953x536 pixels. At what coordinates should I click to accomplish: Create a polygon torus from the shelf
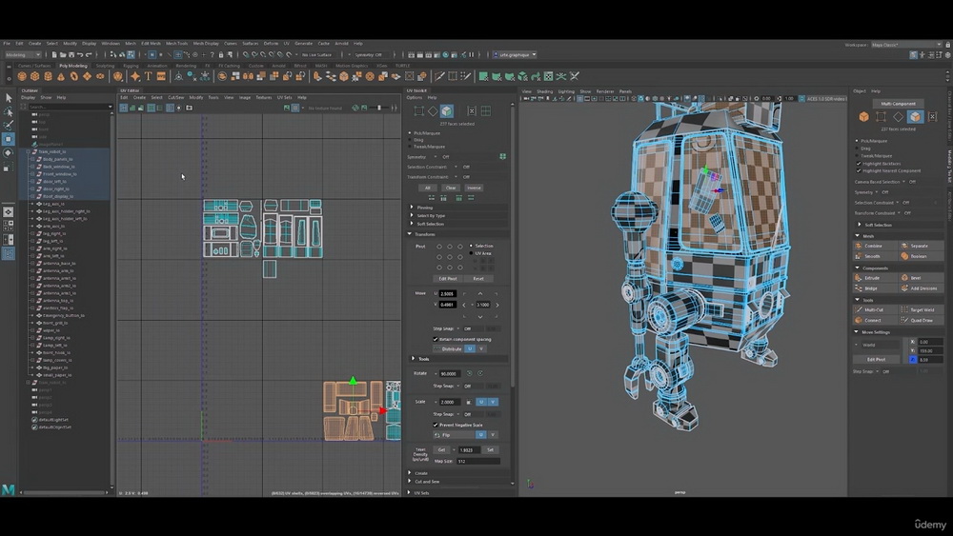pyautogui.click(x=74, y=76)
